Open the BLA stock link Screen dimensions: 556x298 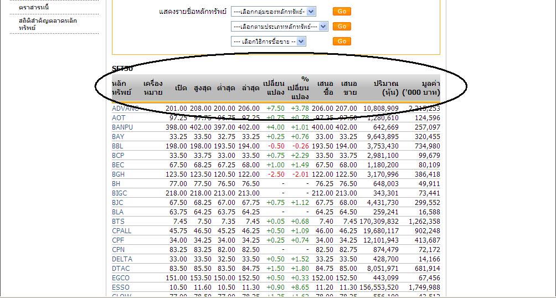point(118,212)
